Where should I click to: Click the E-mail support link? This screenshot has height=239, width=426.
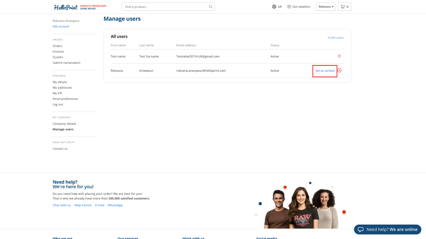tap(100, 205)
